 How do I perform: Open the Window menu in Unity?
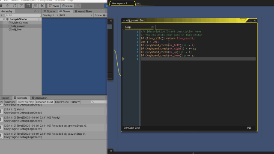tap(60, 1)
